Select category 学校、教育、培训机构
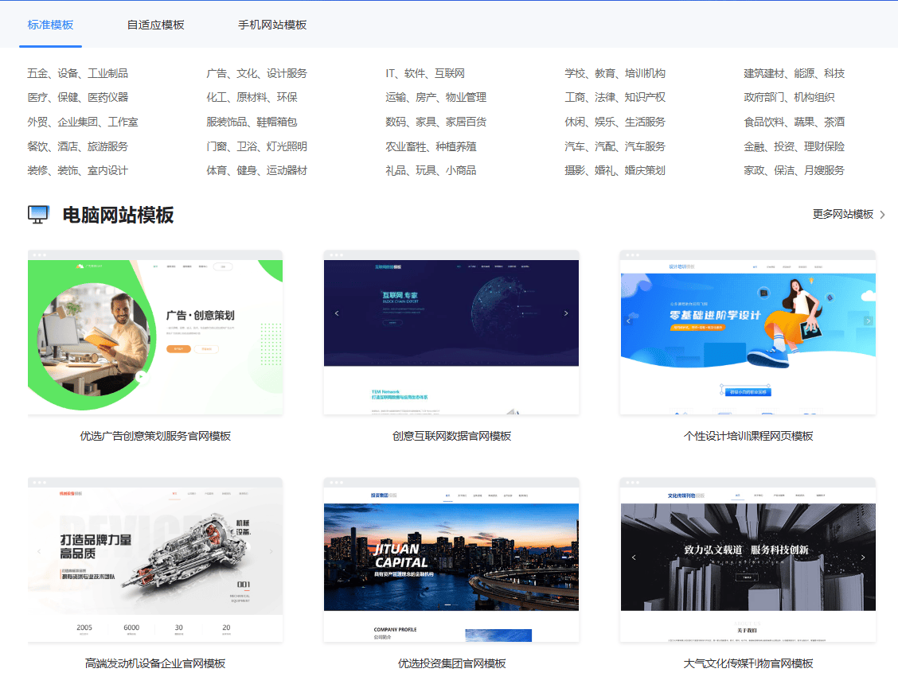Viewport: 898px width, 688px height. [615, 73]
